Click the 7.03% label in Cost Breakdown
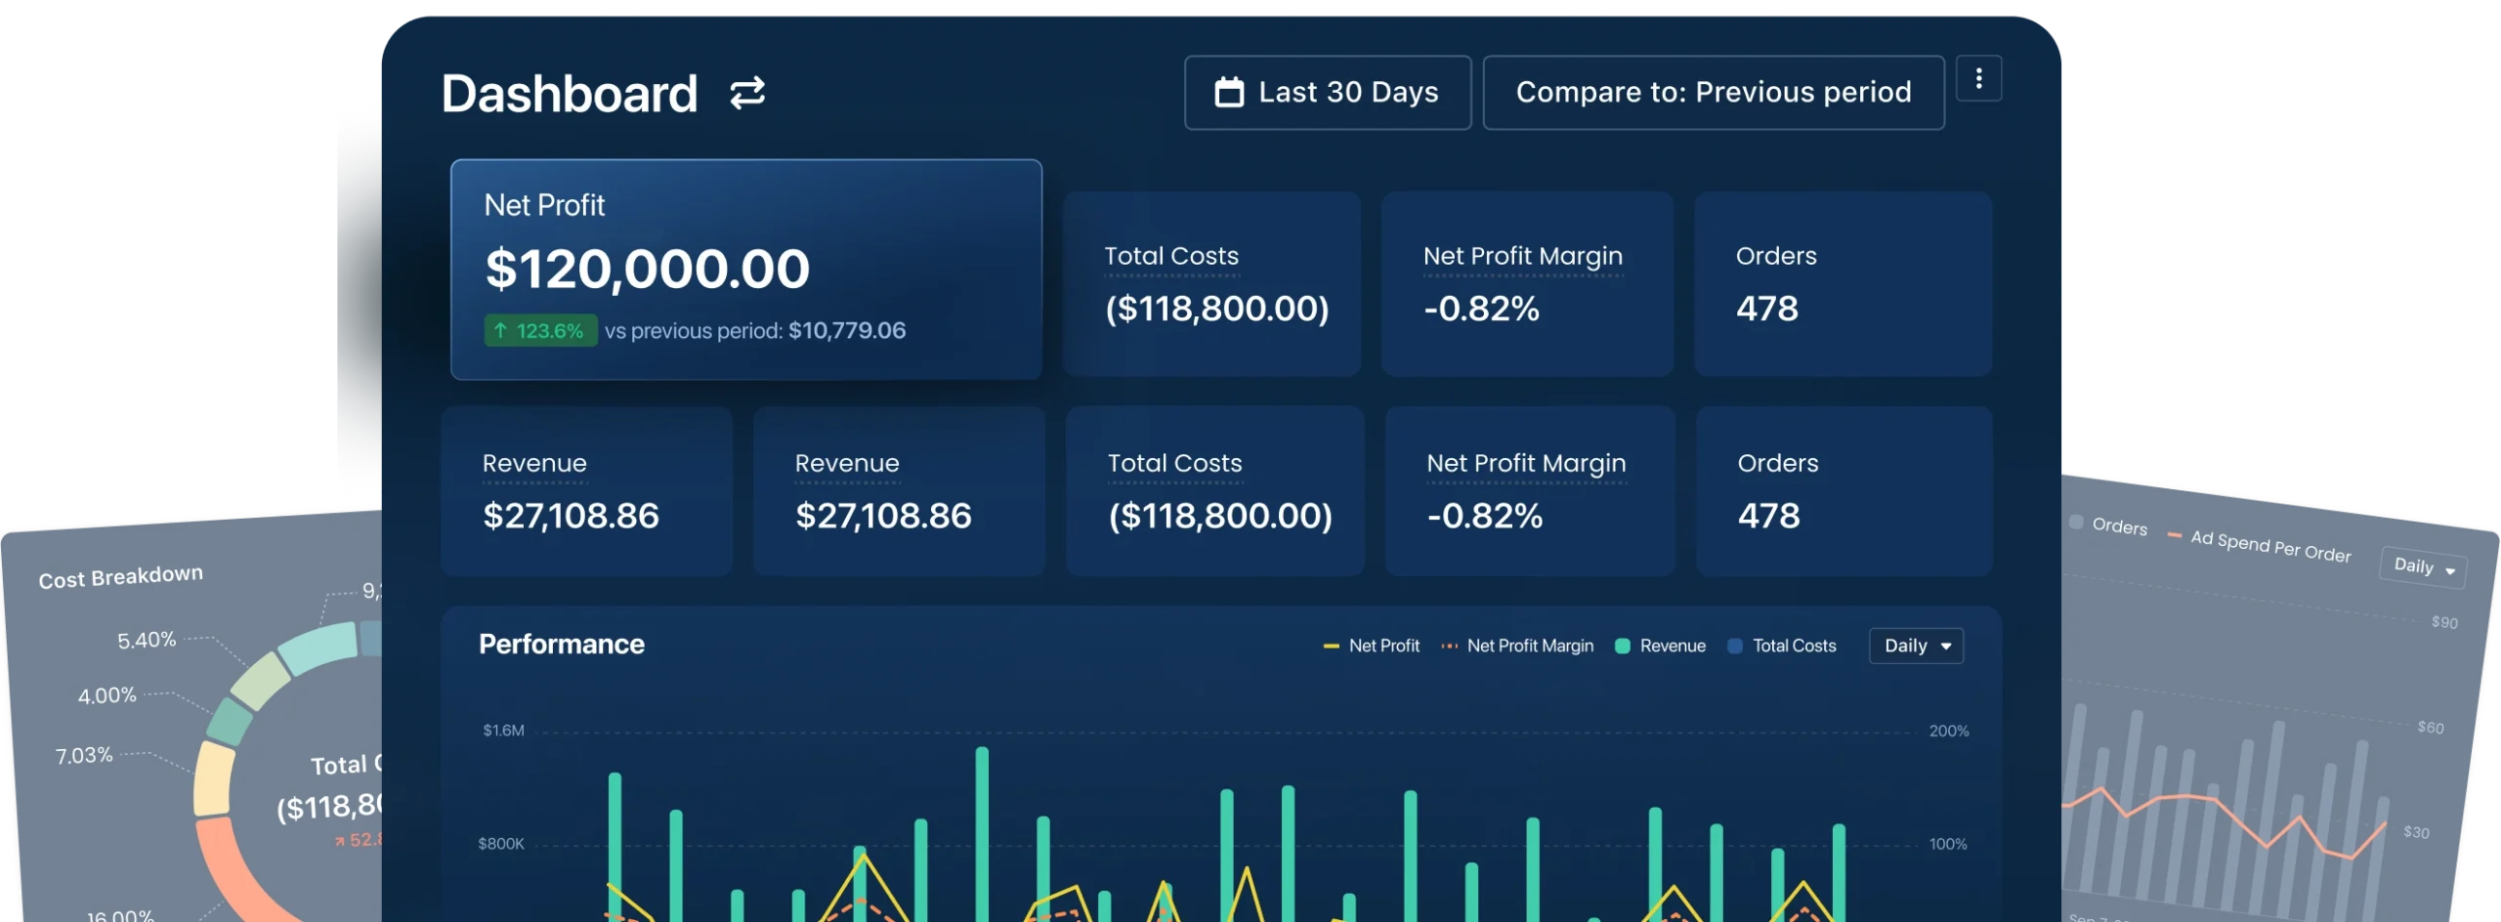 (84, 756)
